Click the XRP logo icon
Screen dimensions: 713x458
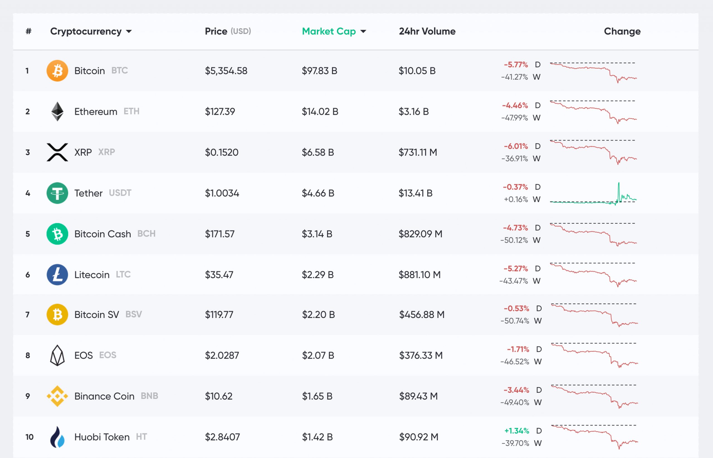[57, 152]
